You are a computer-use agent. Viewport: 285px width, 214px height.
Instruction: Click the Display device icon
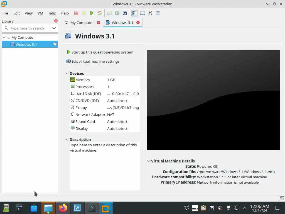[x=73, y=128]
